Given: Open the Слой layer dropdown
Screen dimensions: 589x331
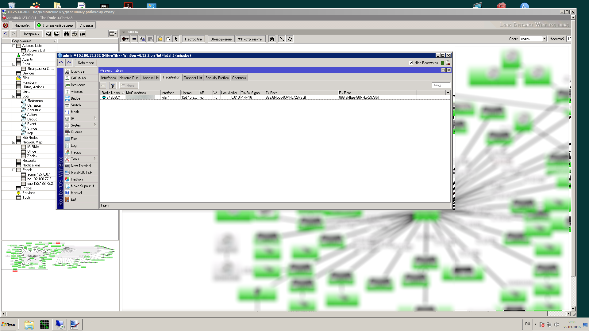Looking at the screenshot, I should (544, 39).
